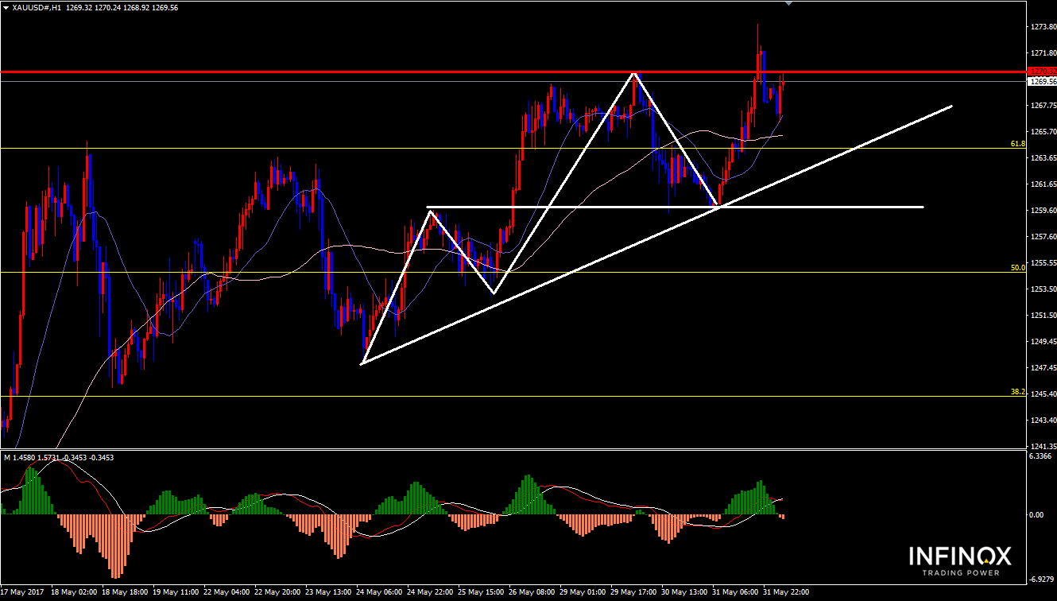This screenshot has height=601, width=1057.
Task: Click the 18 May 18:00 time label
Action: click(126, 593)
